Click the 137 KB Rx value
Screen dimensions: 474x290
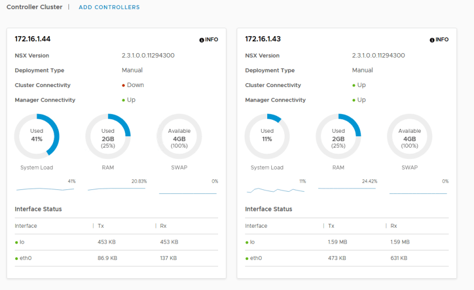[168, 258]
